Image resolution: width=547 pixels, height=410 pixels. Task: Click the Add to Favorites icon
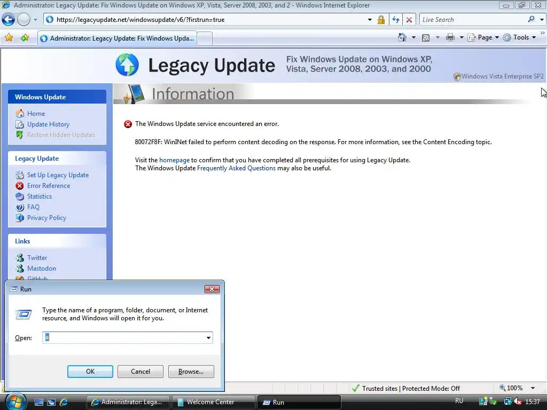25,38
